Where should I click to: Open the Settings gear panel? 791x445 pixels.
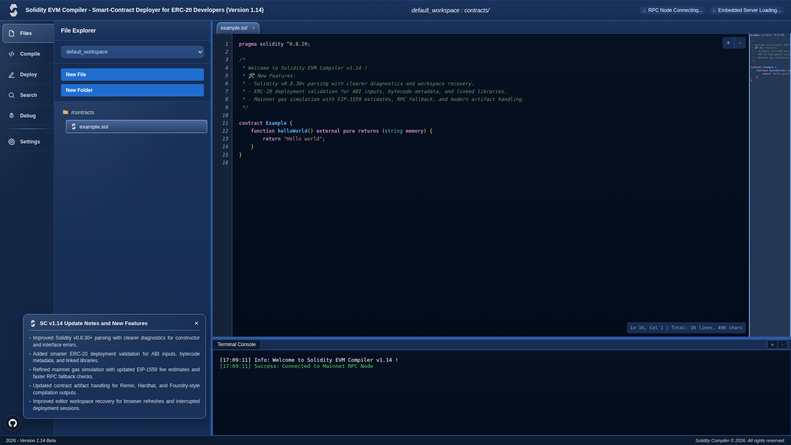pyautogui.click(x=28, y=142)
